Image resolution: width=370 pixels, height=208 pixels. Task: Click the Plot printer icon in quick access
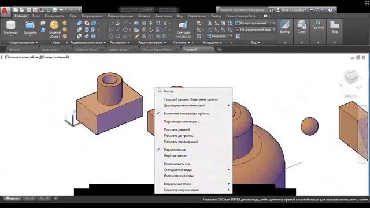click(x=54, y=10)
